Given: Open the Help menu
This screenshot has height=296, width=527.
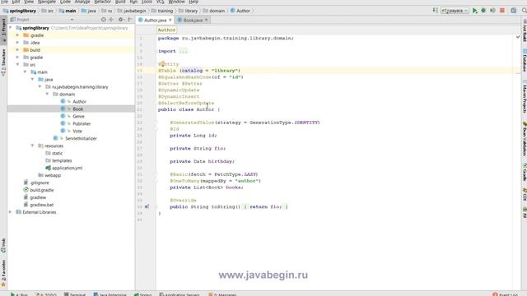Looking at the screenshot, I should pos(194,2).
